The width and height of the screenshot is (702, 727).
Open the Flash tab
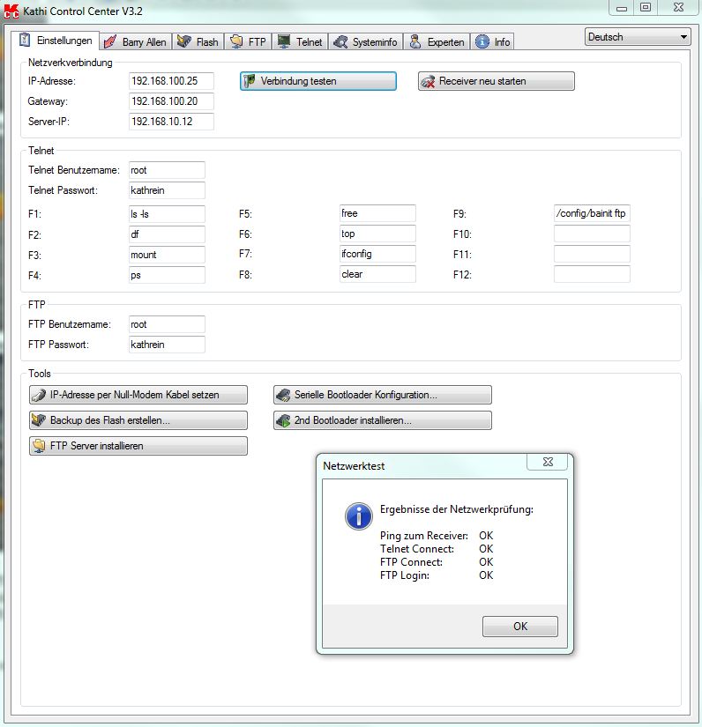tap(198, 41)
